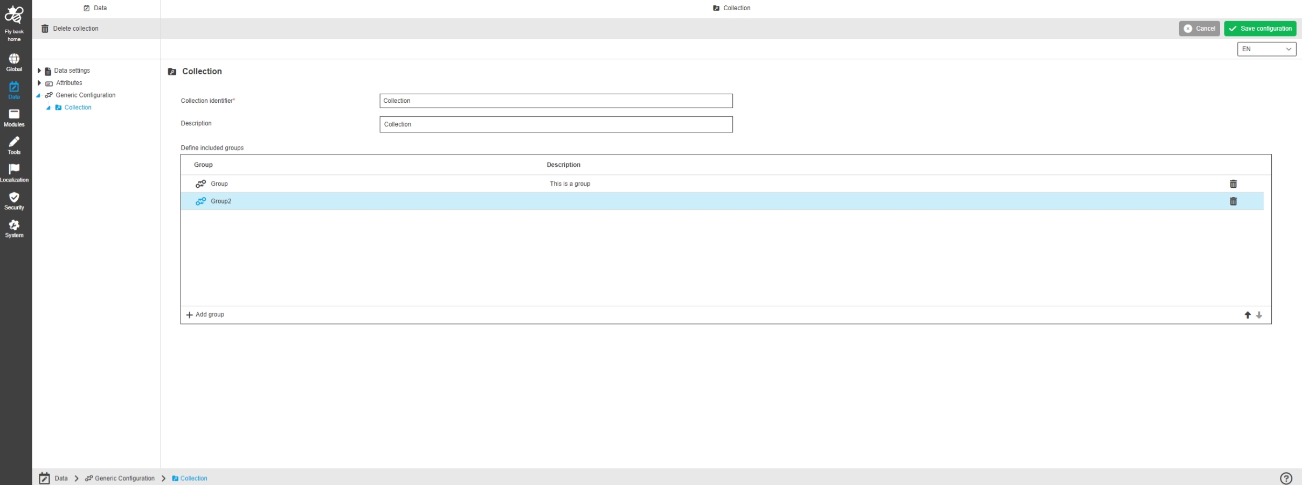1302x485 pixels.
Task: Click Save configuration button
Action: (1260, 29)
